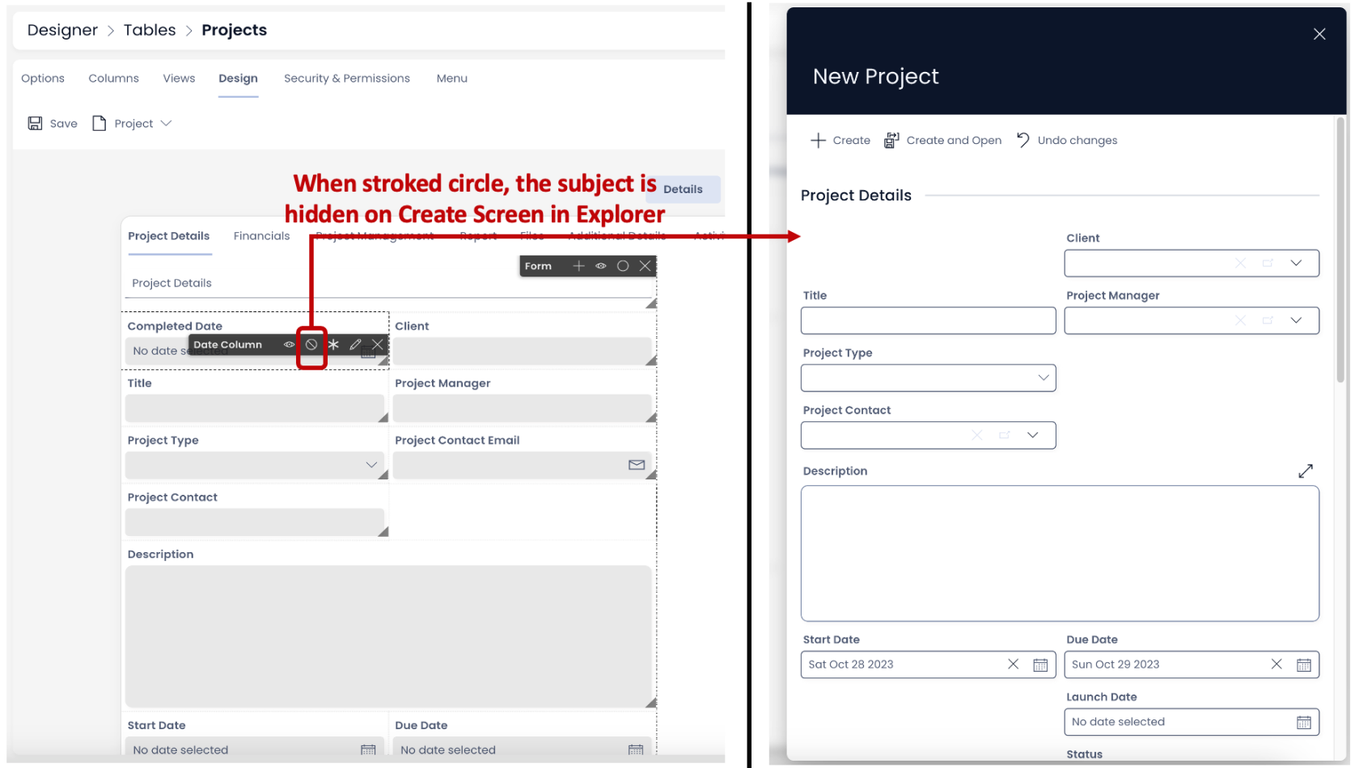Switch to the Columns tab
Viewport: 1359px width, 768px height.
(x=113, y=78)
